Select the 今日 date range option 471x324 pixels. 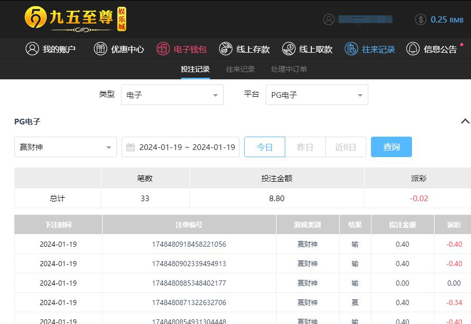265,147
